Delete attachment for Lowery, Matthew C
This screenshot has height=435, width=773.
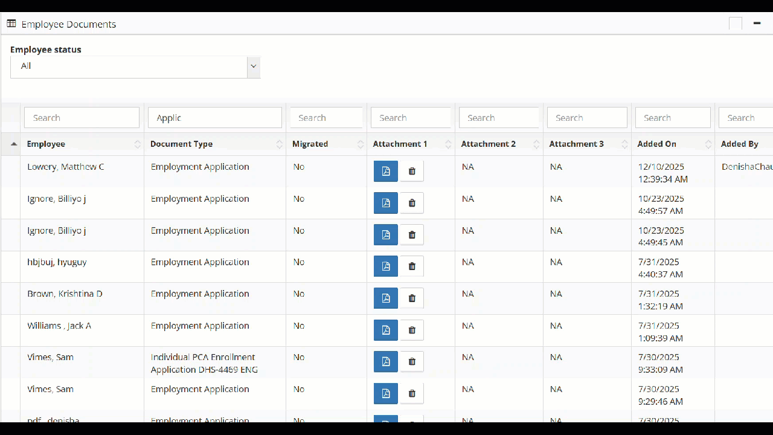point(412,171)
